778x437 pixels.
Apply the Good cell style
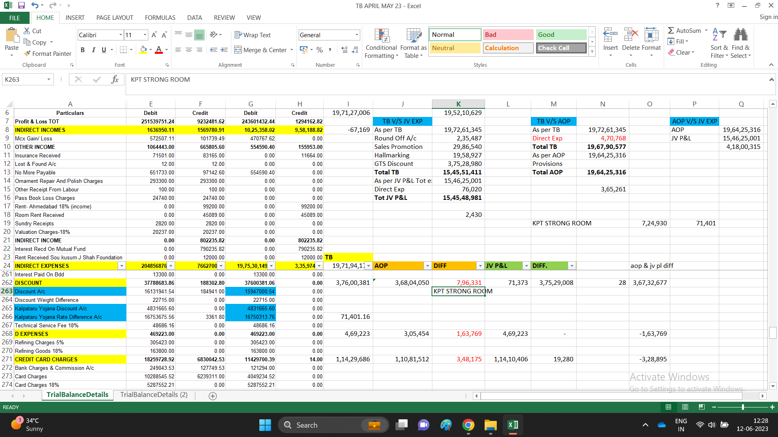tap(561, 35)
